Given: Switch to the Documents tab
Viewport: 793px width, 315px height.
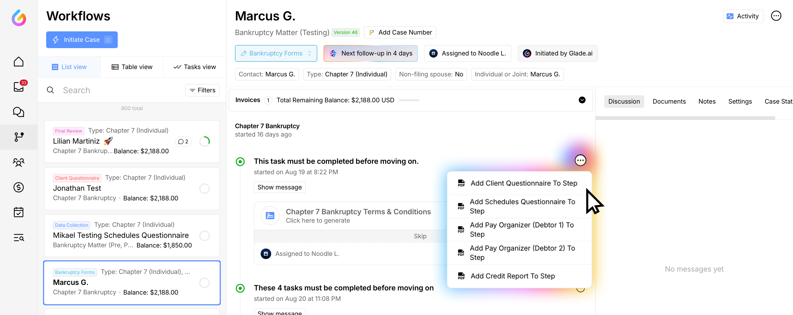Looking at the screenshot, I should tap(669, 101).
